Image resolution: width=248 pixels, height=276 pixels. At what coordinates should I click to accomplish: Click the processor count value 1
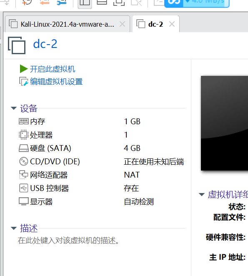coord(126,135)
